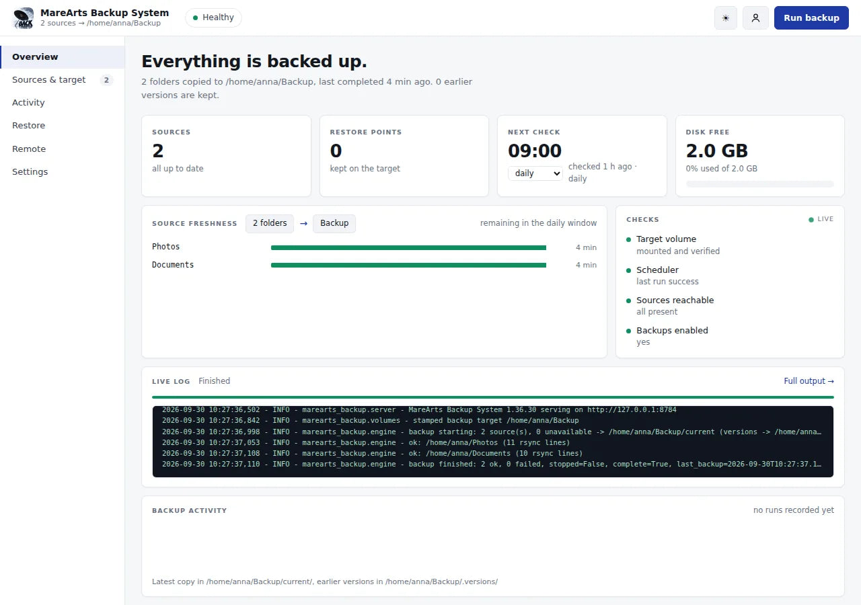Image resolution: width=861 pixels, height=605 pixels.
Task: Toggle the light/dark theme sun icon
Action: (726, 18)
